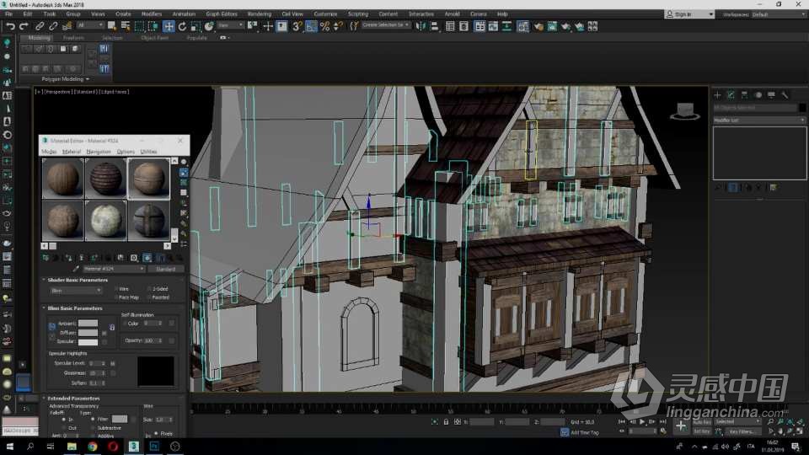The image size is (809, 455).
Task: Click the Select and Place tool
Action: pyautogui.click(x=209, y=26)
